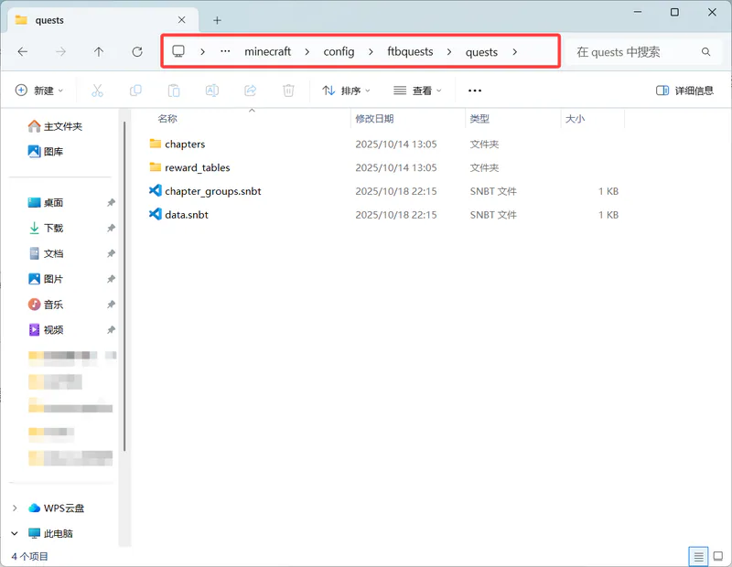This screenshot has height=567, width=732.
Task: Click the PC icon in address bar
Action: [178, 51]
